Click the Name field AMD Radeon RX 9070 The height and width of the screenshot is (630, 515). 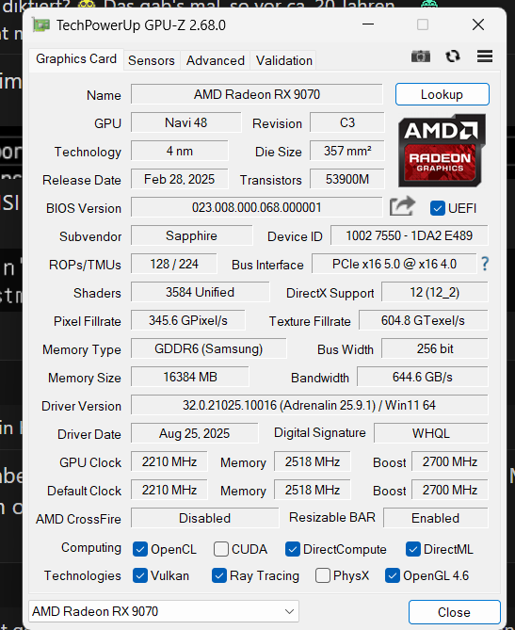(x=257, y=94)
